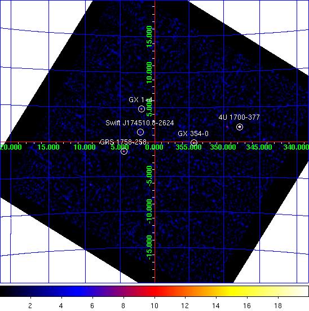Click the uncircled red source near 4U 1700-377

(x=227, y=126)
